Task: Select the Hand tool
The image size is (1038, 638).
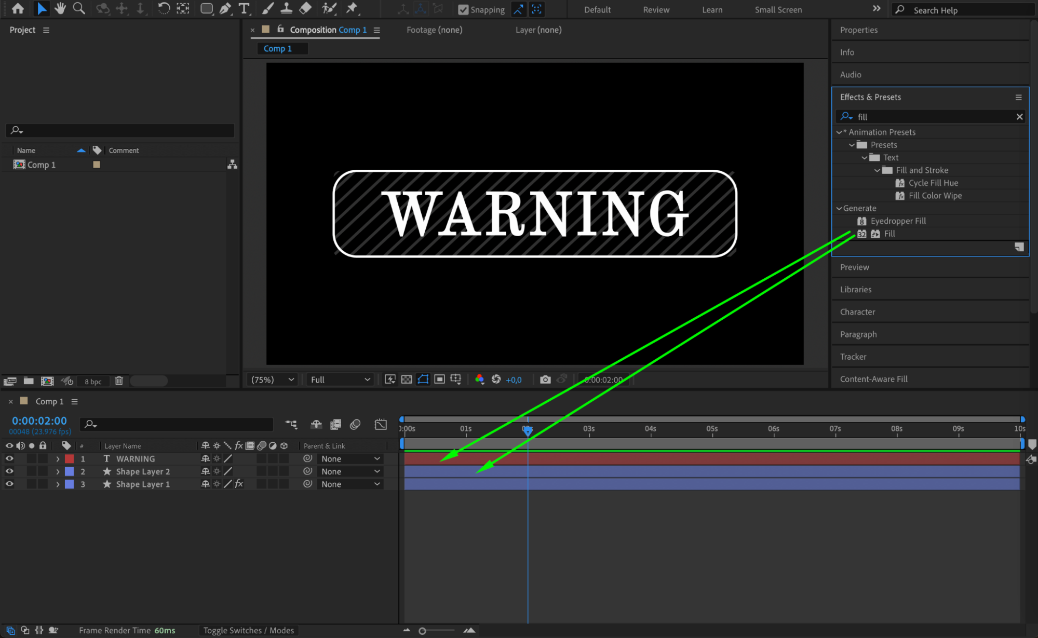Action: 60,8
